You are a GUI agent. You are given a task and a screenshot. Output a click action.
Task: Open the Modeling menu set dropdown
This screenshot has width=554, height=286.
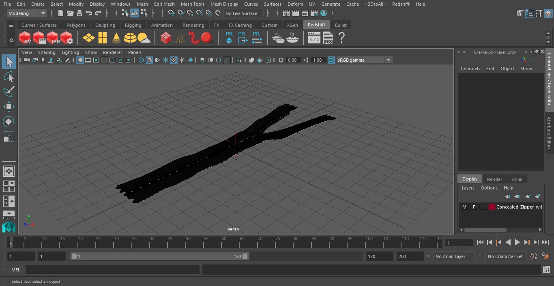point(27,13)
